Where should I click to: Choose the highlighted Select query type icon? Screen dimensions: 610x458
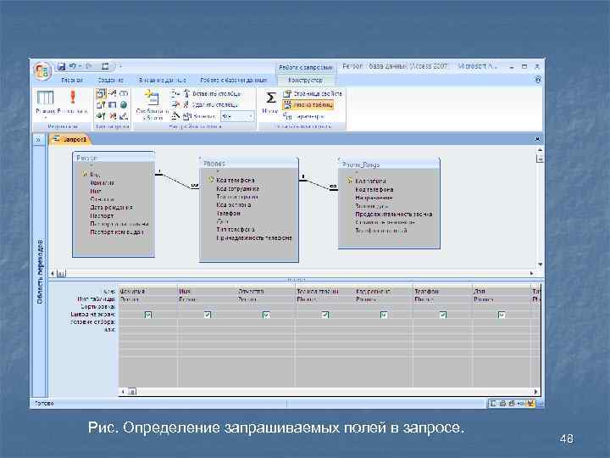tap(101, 93)
